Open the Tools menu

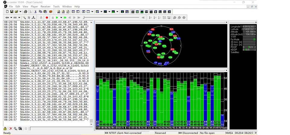point(56,6)
